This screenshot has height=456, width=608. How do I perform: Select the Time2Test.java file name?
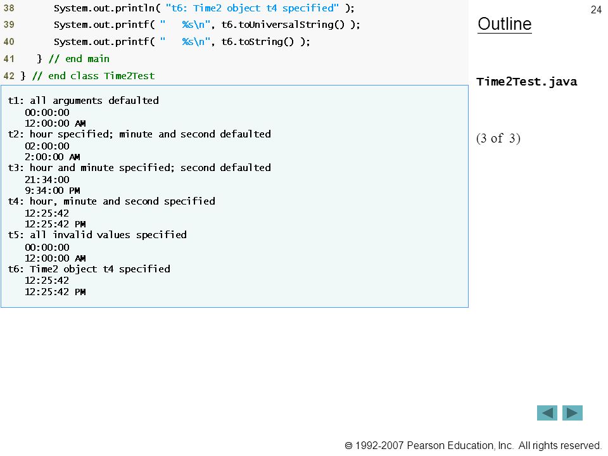pos(526,82)
